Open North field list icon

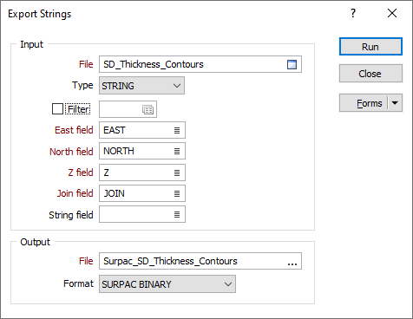click(x=177, y=152)
